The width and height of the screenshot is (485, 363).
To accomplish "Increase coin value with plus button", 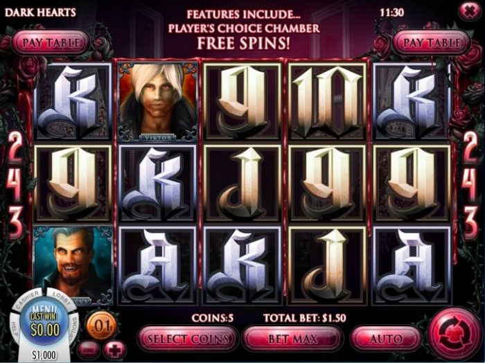I will click(x=115, y=351).
